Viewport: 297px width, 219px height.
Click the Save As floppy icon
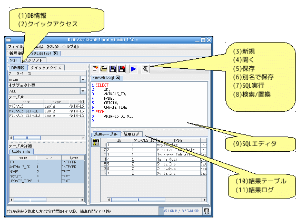click(122, 69)
